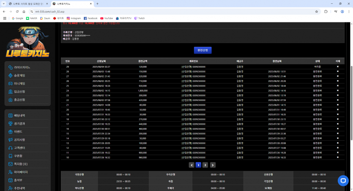Delete withdrawal row number 24
The width and height of the screenshot is (353, 191).
pyautogui.click(x=338, y=90)
